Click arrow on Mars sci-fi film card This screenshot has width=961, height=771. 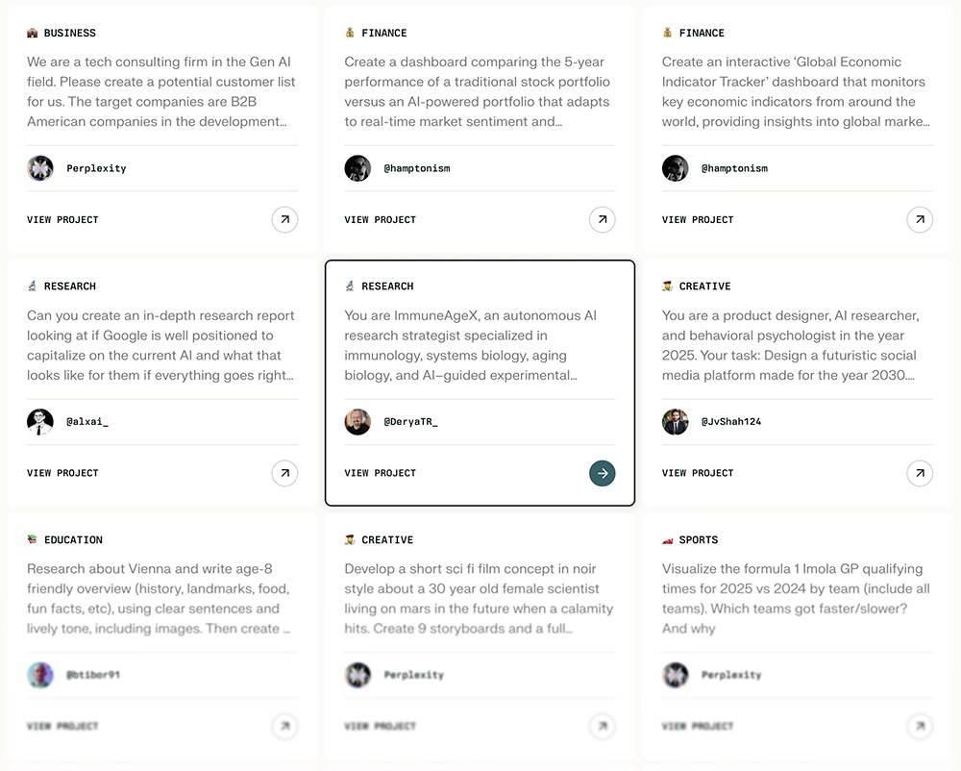point(603,726)
